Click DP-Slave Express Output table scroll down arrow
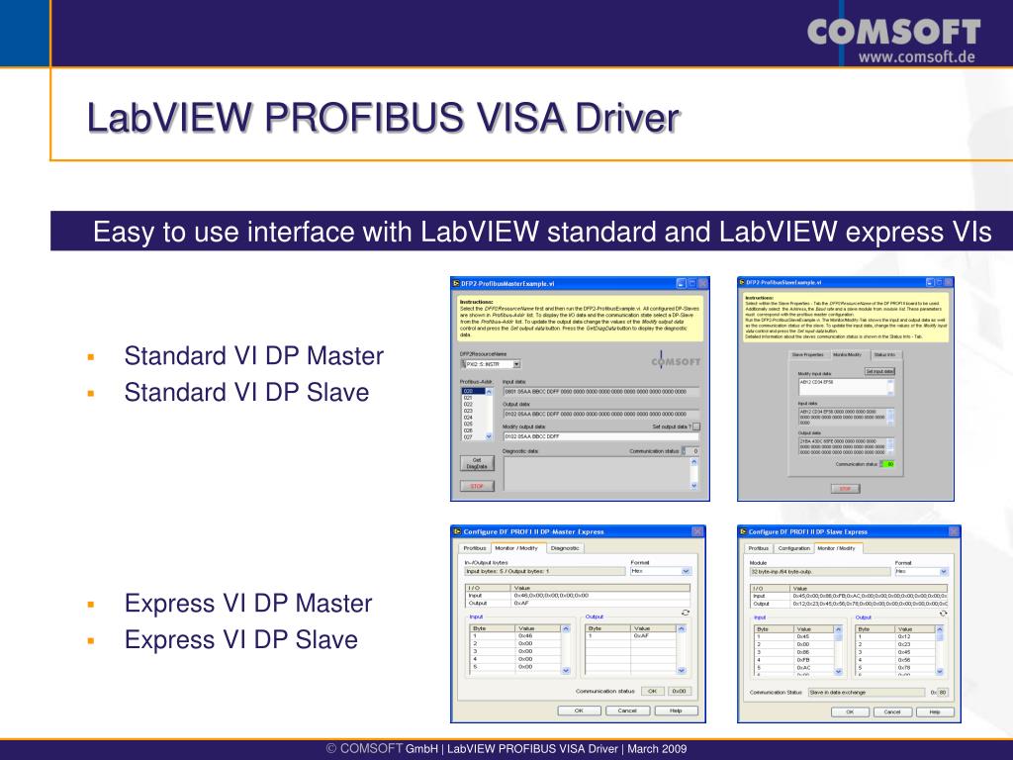Image resolution: width=1013 pixels, height=760 pixels. click(940, 672)
